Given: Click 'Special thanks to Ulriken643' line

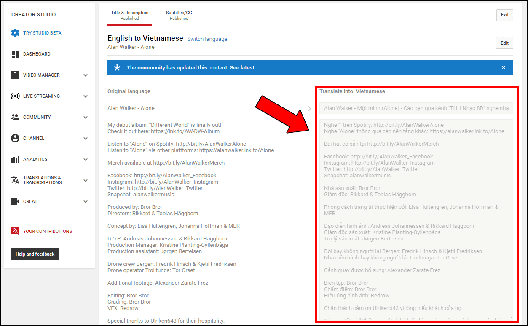Looking at the screenshot, I should (x=166, y=321).
